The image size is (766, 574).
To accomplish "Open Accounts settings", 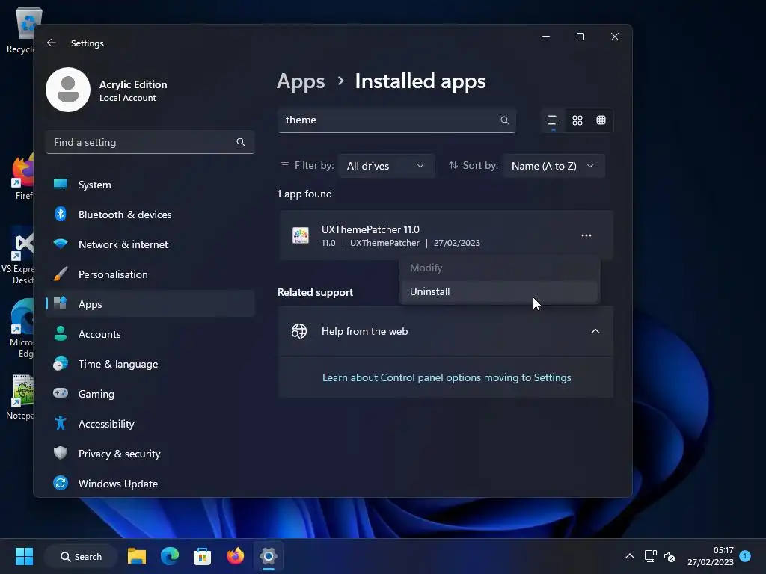I will click(x=150, y=334).
